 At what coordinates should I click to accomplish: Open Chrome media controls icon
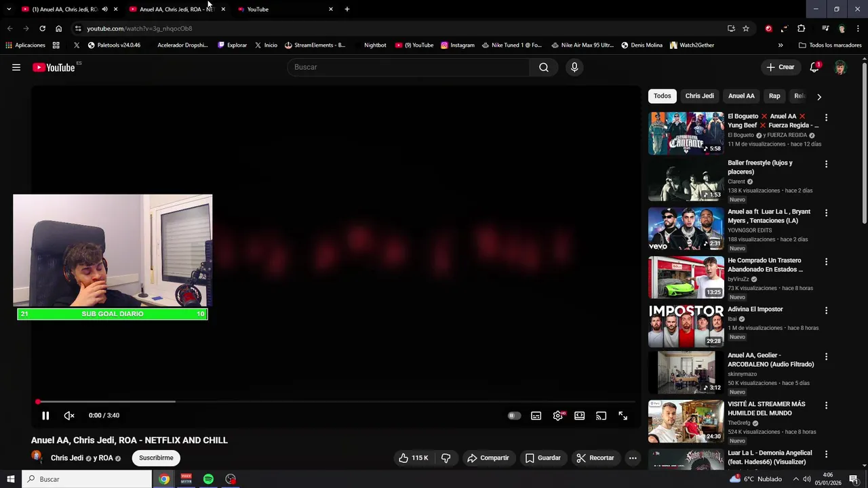point(825,28)
